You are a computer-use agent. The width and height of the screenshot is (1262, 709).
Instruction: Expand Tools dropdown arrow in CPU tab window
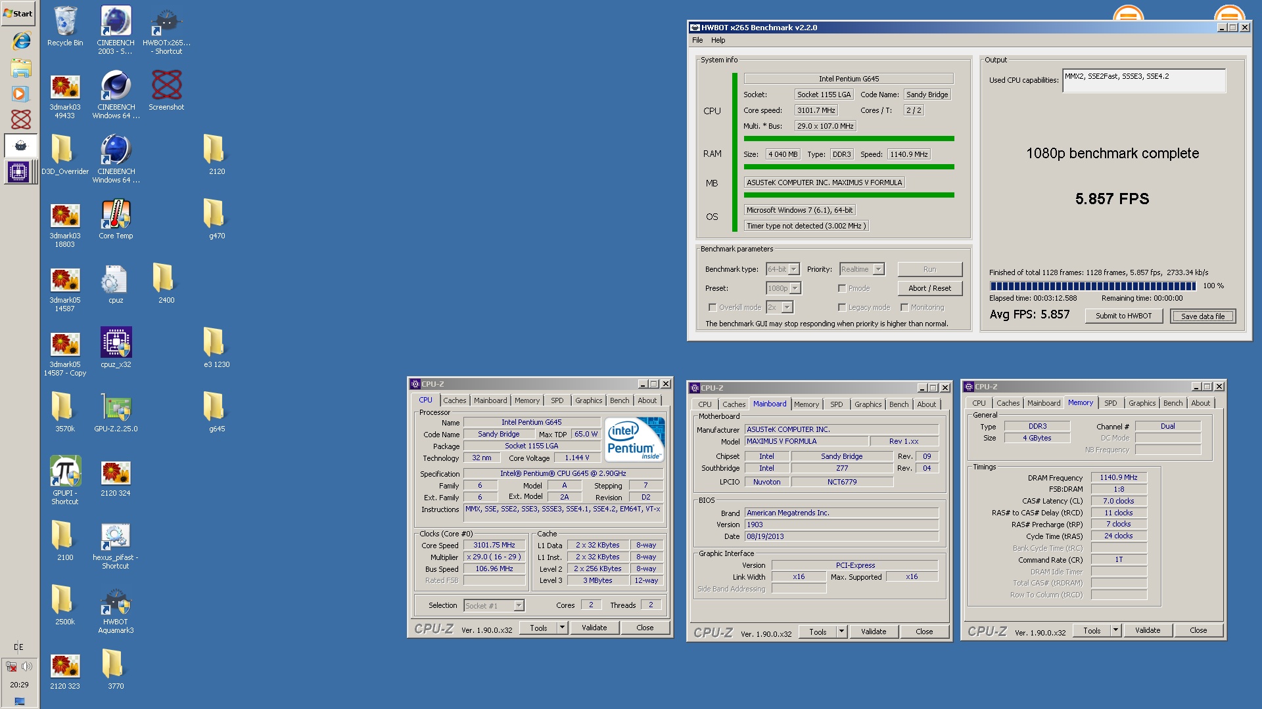562,628
